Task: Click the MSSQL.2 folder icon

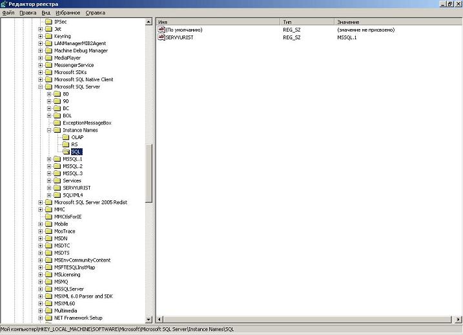Action: [x=57, y=166]
